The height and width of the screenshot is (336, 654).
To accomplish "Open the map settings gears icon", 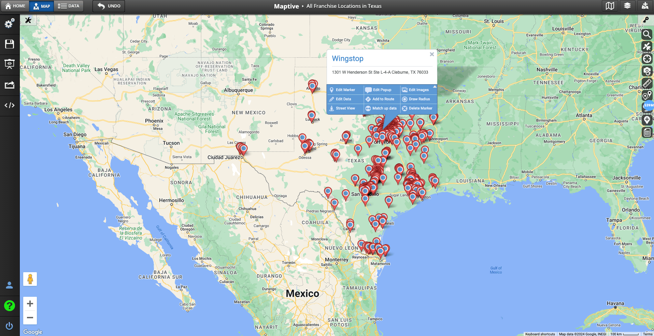I will click(10, 23).
